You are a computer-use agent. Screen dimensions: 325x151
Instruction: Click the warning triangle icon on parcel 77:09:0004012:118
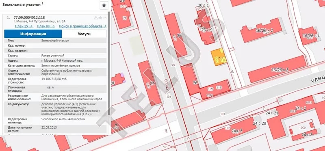coord(96,18)
